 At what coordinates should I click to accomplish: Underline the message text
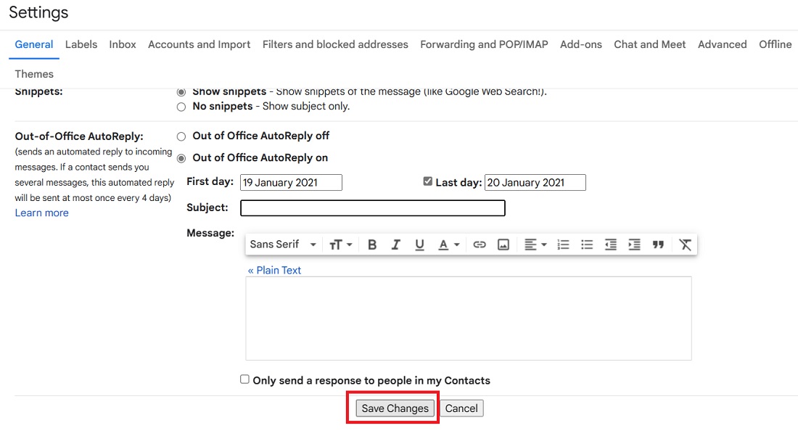(x=419, y=244)
